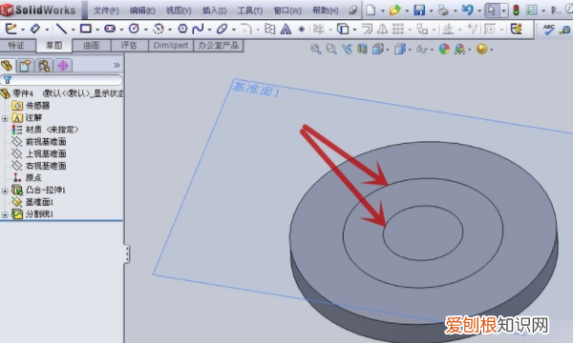The image size is (573, 343).
Task: Open the 视图(V) menu
Action: pyautogui.click(x=179, y=10)
